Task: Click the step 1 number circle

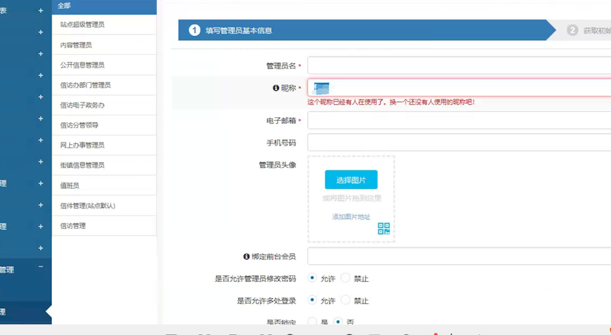Action: coord(194,30)
